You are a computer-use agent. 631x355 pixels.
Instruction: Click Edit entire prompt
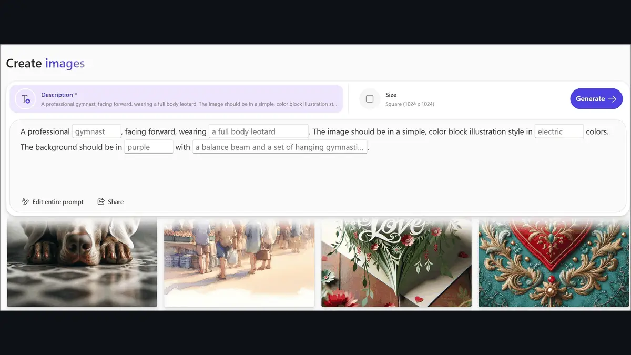tap(53, 202)
